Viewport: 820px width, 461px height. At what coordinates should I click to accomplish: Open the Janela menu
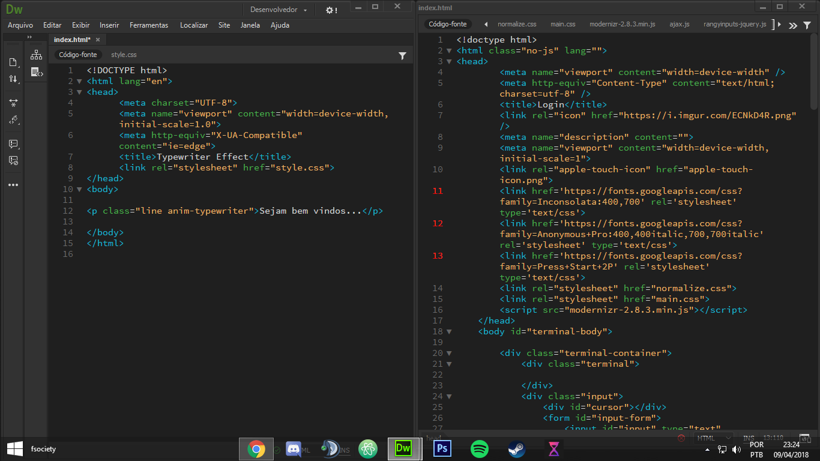coord(250,25)
